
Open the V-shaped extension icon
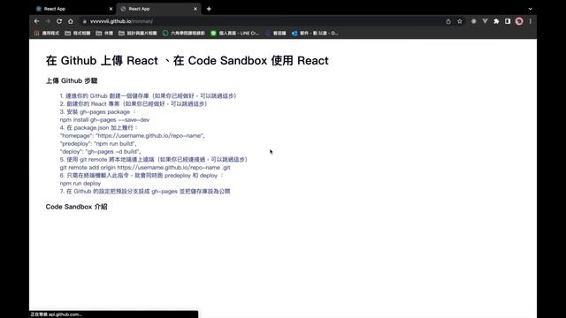485,21
